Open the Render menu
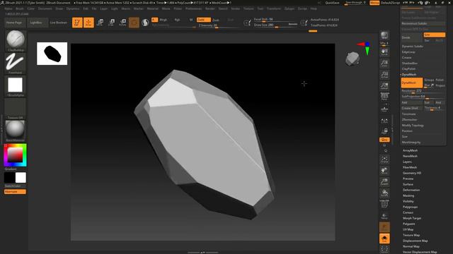Image resolution: width=453 pixels, height=254 pixels. (x=210, y=8)
